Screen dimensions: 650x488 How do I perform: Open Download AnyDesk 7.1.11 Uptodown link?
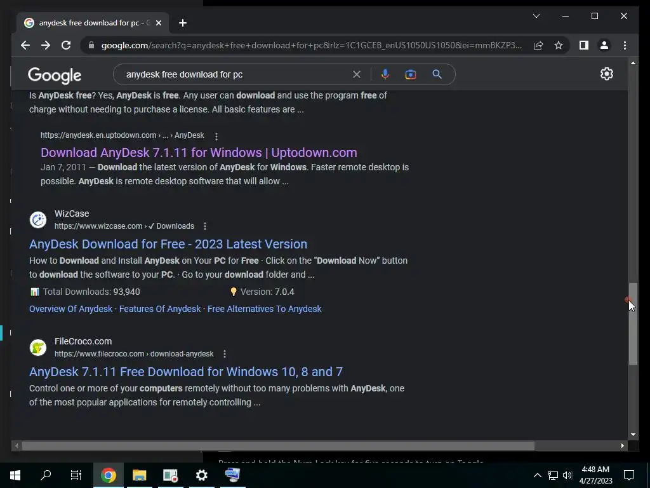[x=199, y=152]
